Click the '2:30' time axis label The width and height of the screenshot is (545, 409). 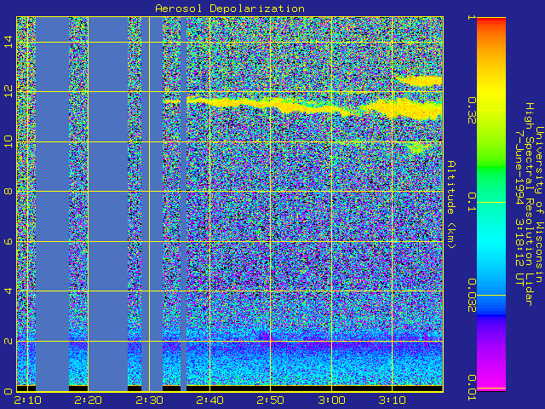[x=149, y=400]
